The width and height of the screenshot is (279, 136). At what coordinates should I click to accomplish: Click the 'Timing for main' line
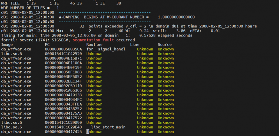point(97,35)
